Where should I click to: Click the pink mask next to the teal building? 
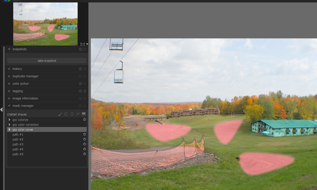(228, 132)
